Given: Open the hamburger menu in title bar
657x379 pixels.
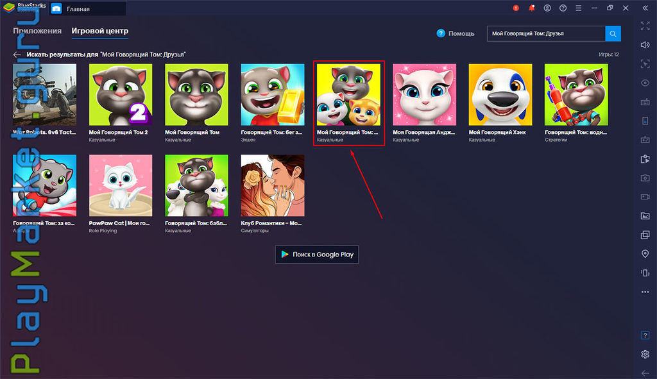Looking at the screenshot, I should point(578,8).
